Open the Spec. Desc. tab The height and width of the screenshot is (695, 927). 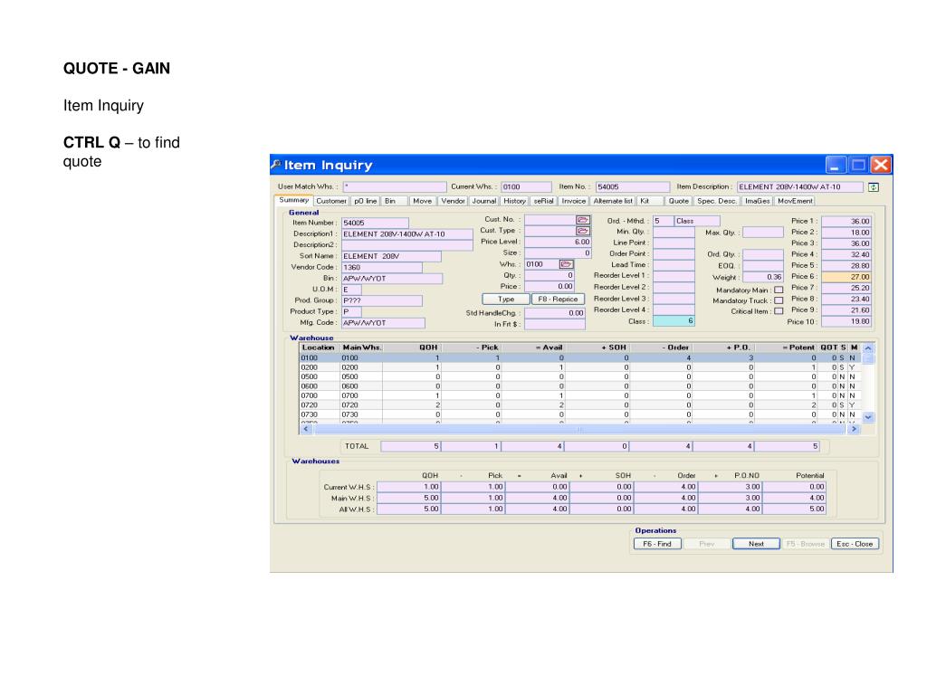point(717,201)
